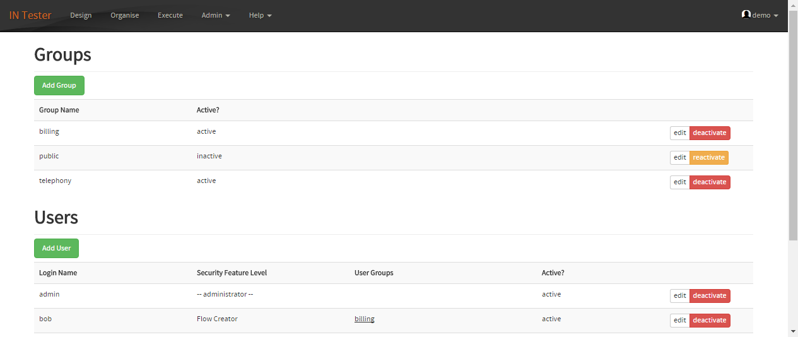The image size is (798, 337).
Task: Click the 'Flow Creator' security level text
Action: pyautogui.click(x=217, y=319)
